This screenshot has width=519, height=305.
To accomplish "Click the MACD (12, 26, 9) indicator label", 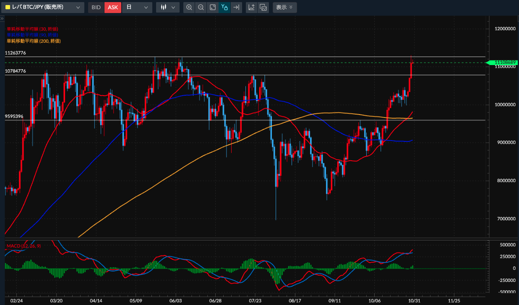I will 23,245.
